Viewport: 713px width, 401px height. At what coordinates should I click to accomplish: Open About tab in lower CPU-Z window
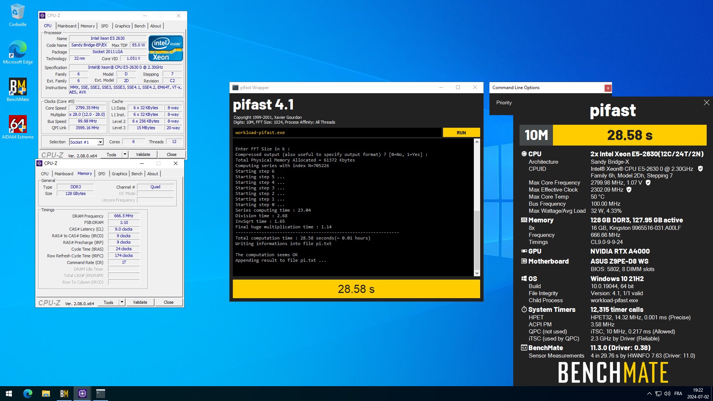[153, 174]
